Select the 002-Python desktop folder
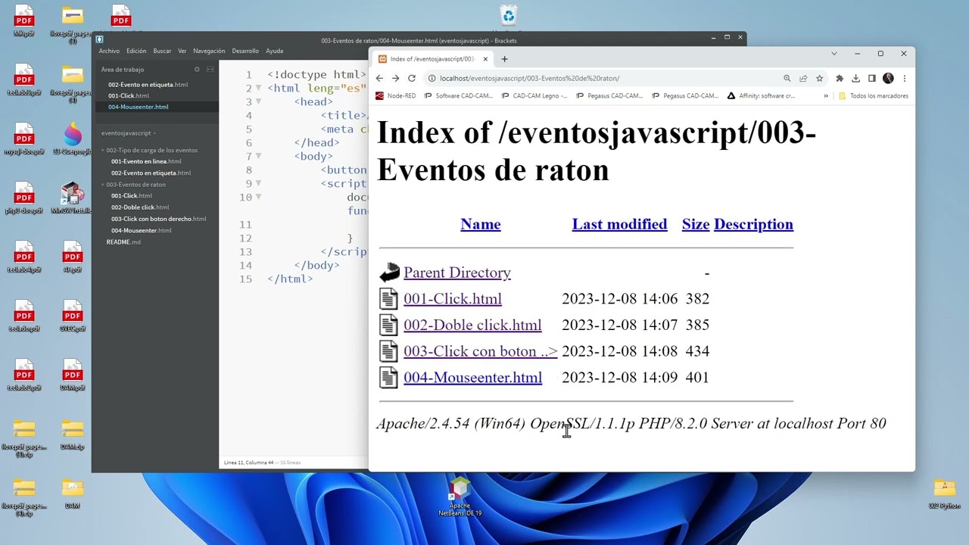 tap(944, 494)
